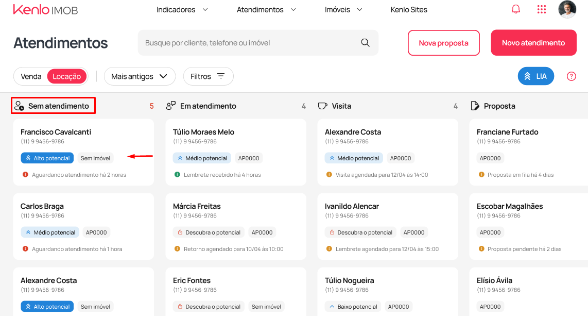The width and height of the screenshot is (588, 316).
Task: Click Baixo potencial tag on Túlio Nogueira
Action: pyautogui.click(x=353, y=307)
